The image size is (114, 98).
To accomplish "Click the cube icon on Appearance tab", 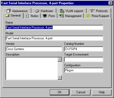I will click(x=9, y=11).
